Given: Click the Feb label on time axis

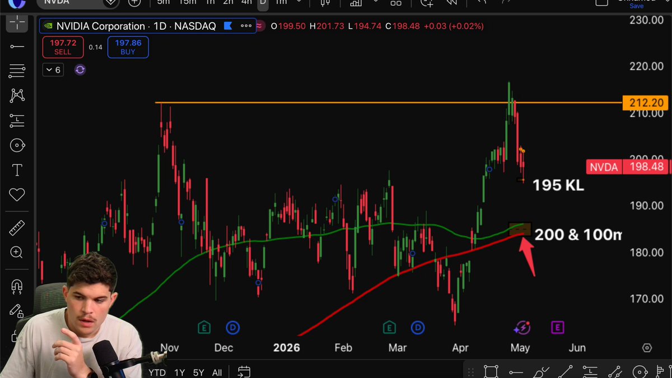Looking at the screenshot, I should (x=343, y=348).
